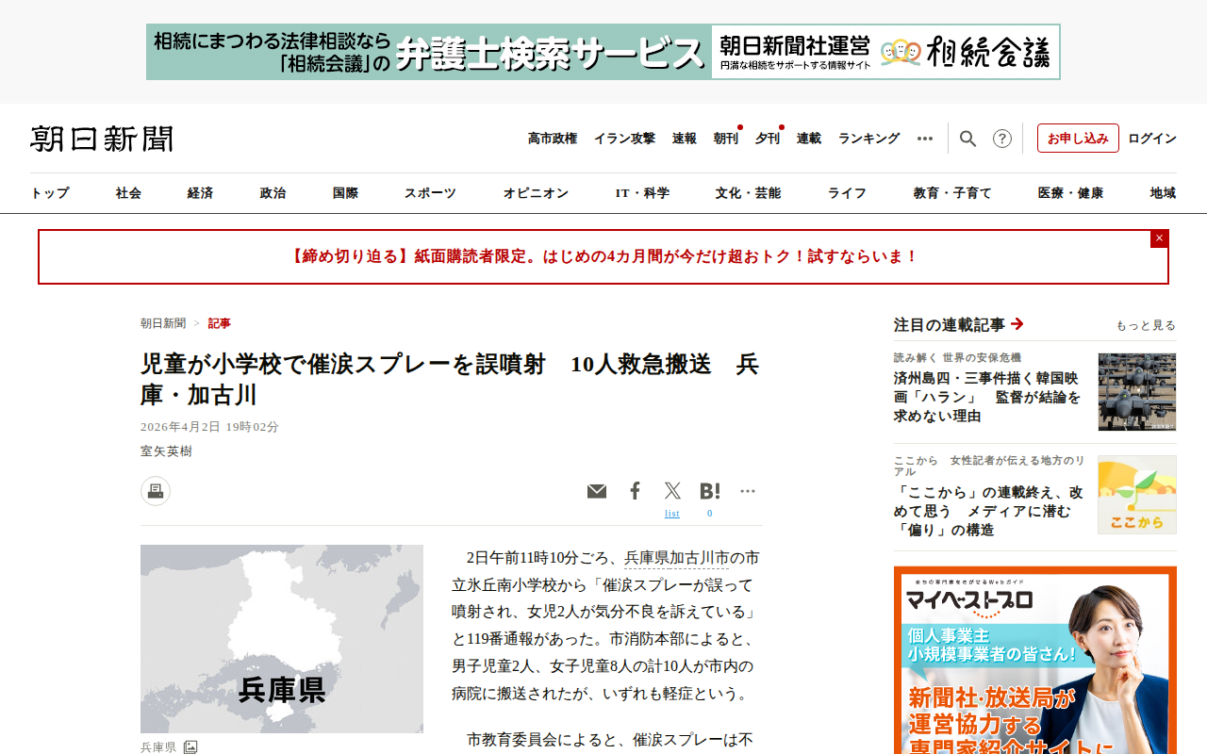Viewport: 1207px width, 754px height.
Task: Click the ログイン login link
Action: click(1152, 139)
